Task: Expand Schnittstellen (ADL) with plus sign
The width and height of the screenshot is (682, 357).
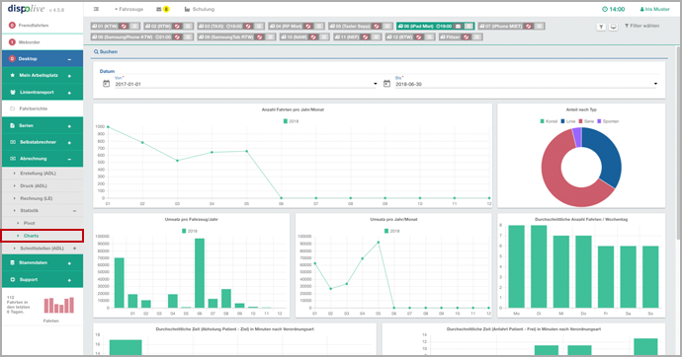Action: [x=74, y=249]
